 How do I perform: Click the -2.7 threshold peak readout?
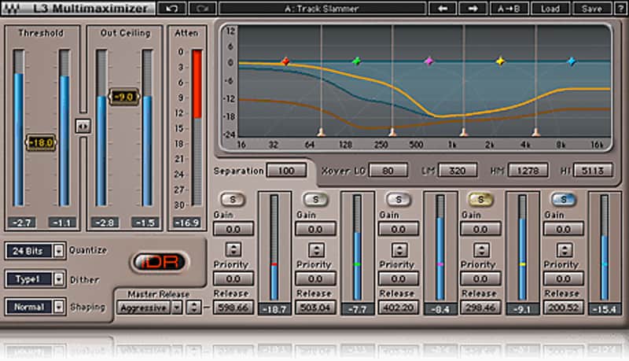pyautogui.click(x=22, y=223)
